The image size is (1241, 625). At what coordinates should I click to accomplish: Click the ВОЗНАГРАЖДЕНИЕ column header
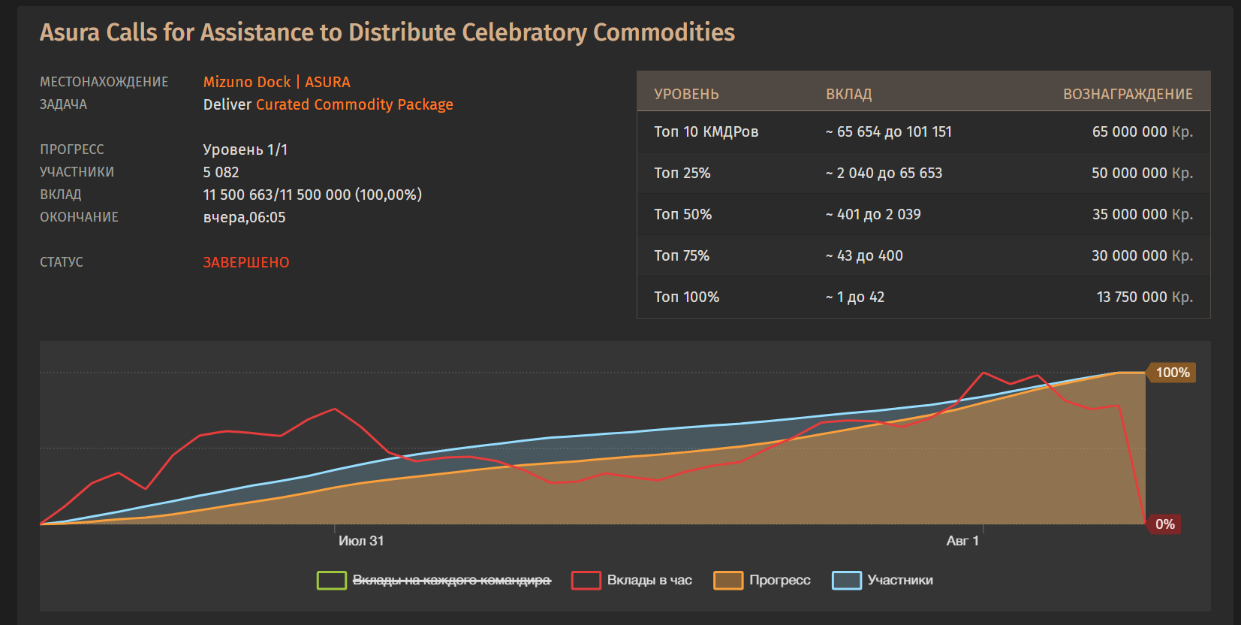point(1128,94)
